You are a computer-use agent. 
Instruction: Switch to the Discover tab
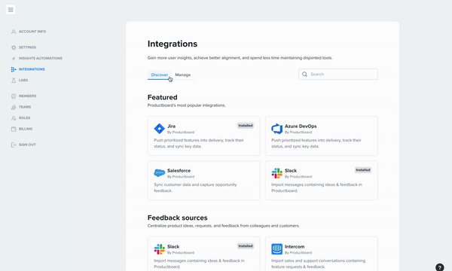pos(160,75)
